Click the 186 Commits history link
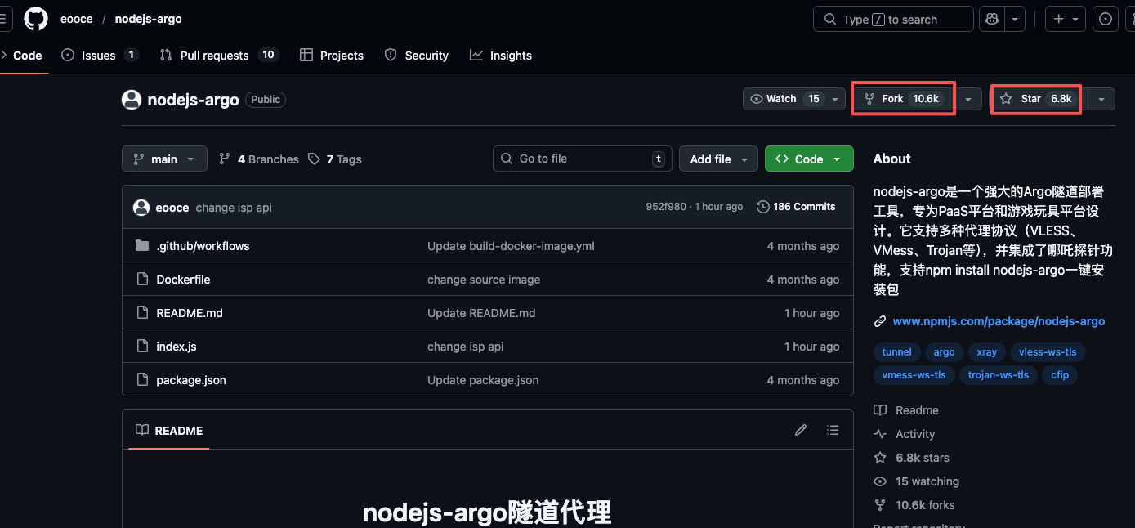This screenshot has height=528, width=1135. 796,207
